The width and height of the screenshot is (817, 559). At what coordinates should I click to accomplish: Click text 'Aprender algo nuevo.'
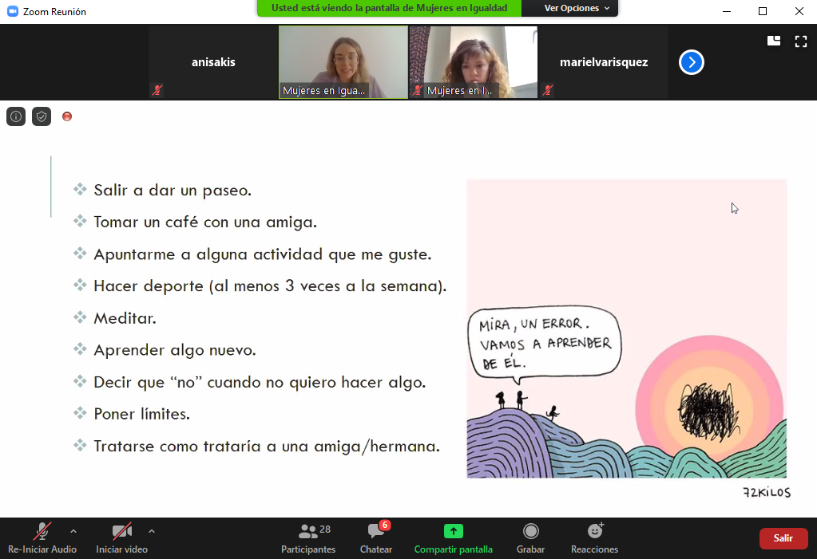175,350
